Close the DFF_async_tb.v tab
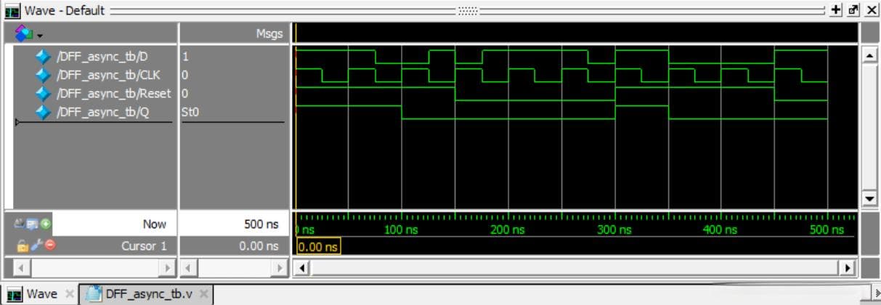Screen dimensions: 881x305 coord(204,294)
